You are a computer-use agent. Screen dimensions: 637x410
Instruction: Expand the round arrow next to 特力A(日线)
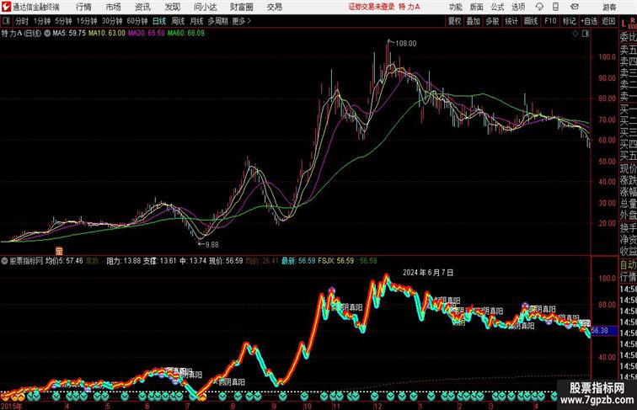pos(47,34)
